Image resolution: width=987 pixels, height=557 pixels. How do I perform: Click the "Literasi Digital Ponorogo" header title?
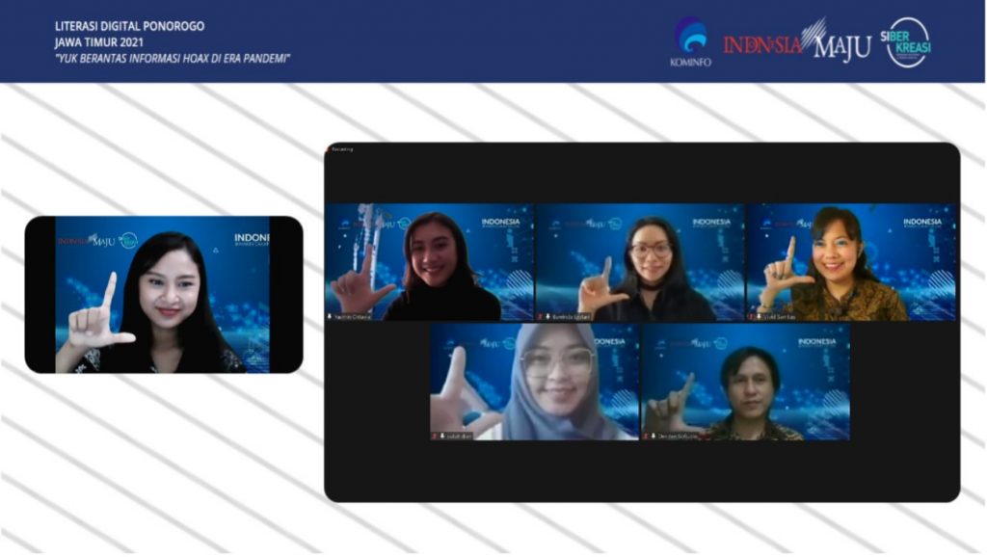pyautogui.click(x=129, y=26)
